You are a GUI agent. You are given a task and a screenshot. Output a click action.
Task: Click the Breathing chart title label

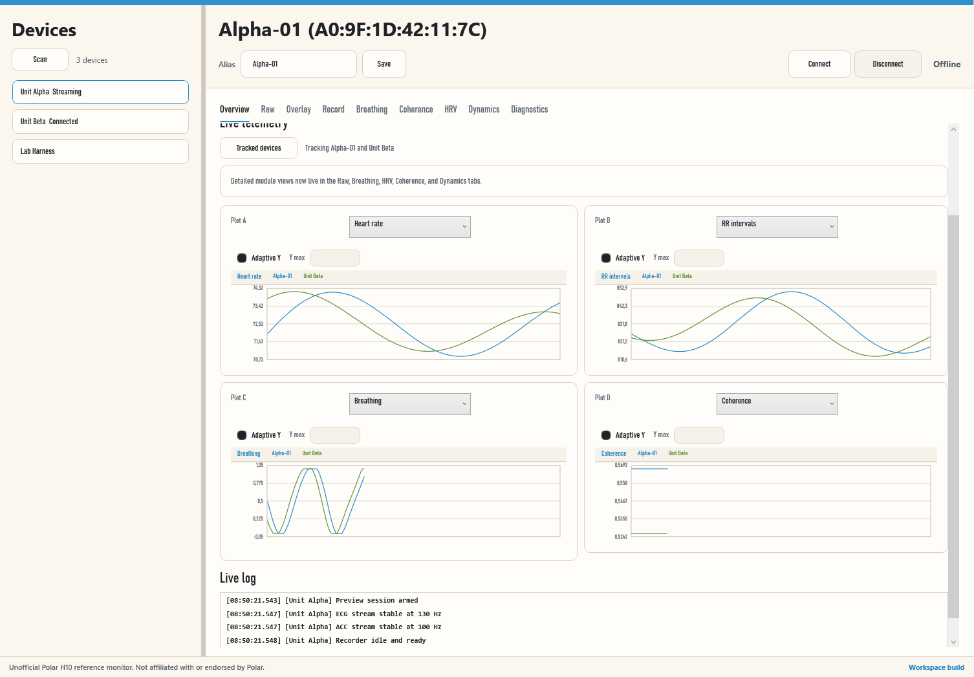pos(248,453)
